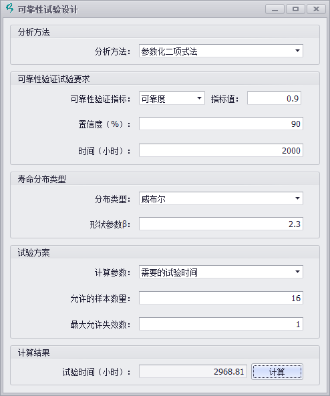Click the 需要的试验时间 combo box text
This screenshot has height=396, width=330.
pyautogui.click(x=169, y=272)
